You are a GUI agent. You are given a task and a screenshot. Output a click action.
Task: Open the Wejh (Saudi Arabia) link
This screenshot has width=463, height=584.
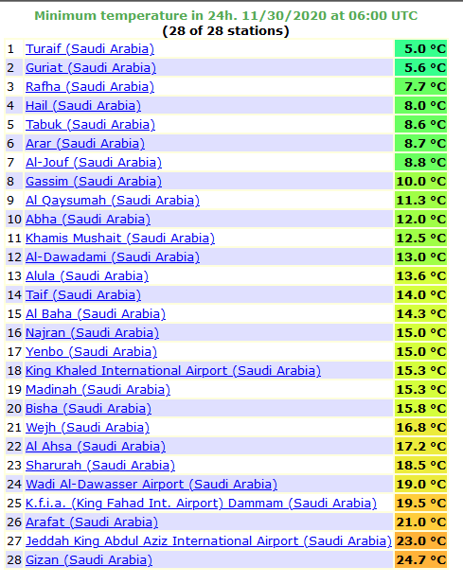coord(87,428)
